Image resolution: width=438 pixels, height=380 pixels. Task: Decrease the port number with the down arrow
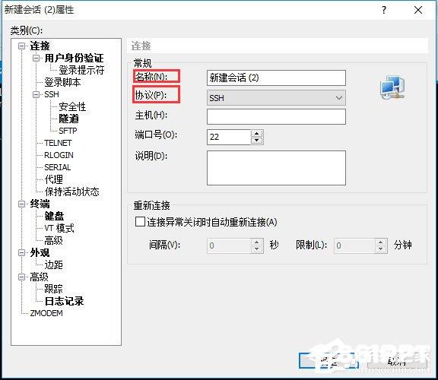click(x=256, y=141)
